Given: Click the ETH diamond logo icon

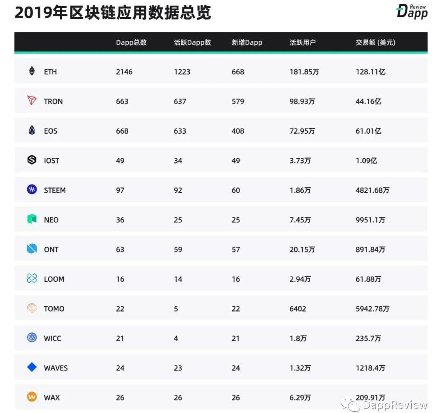Looking at the screenshot, I should (32, 71).
